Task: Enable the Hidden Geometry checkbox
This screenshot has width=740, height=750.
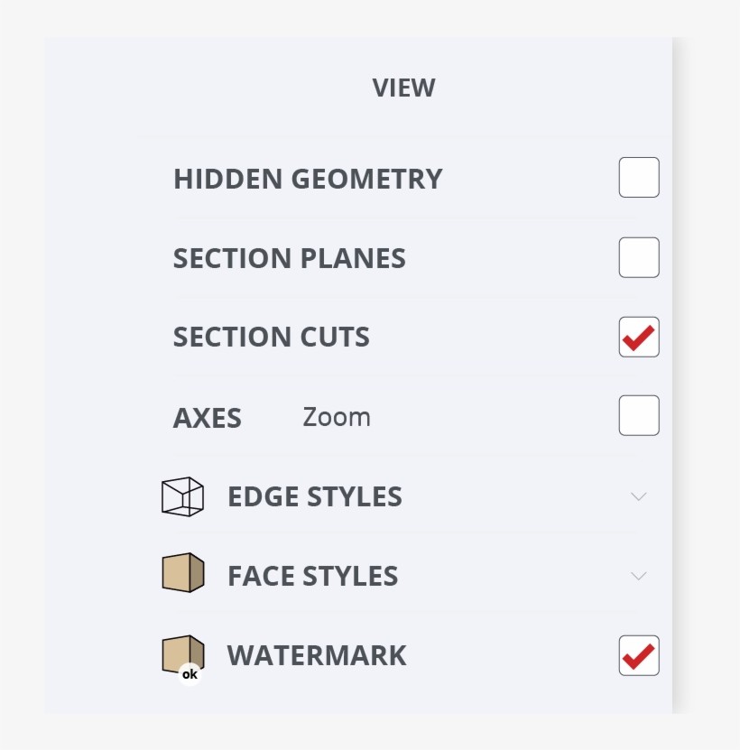Action: pos(639,178)
